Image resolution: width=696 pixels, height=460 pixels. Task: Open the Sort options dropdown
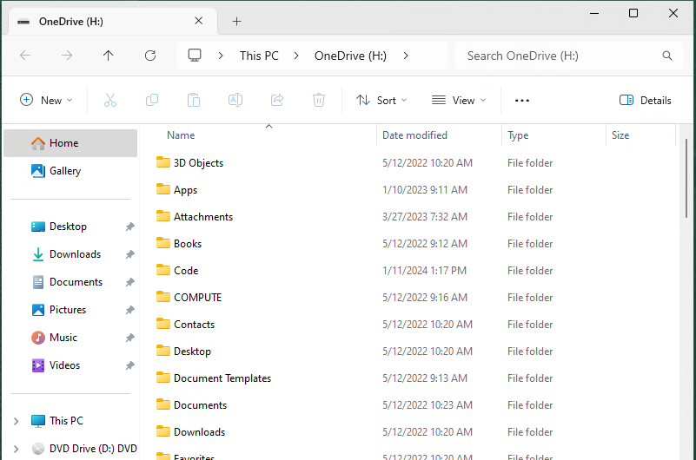coord(381,100)
